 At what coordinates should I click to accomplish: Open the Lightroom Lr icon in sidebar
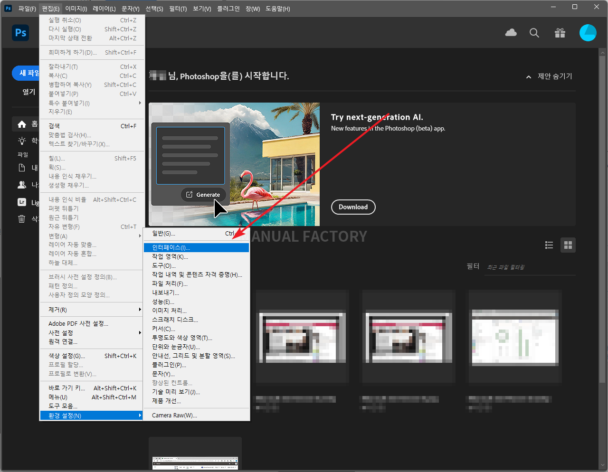22,202
